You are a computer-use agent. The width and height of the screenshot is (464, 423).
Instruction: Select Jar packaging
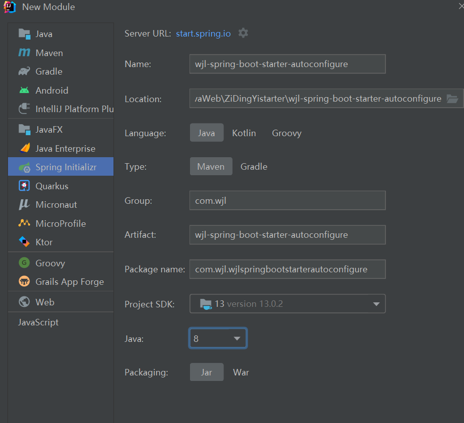(206, 372)
